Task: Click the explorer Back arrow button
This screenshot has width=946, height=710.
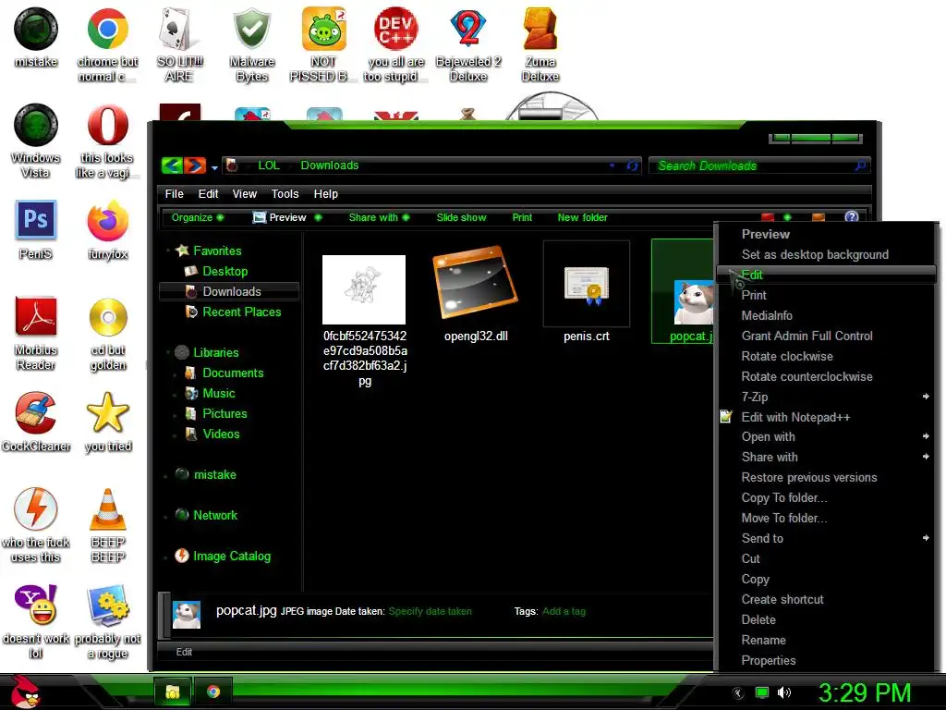Action: click(172, 165)
